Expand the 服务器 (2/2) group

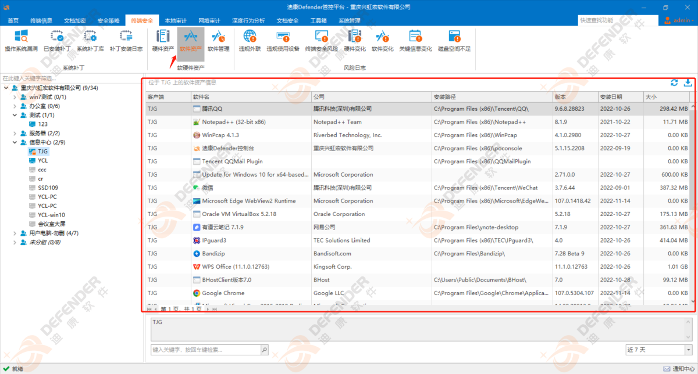(15, 133)
